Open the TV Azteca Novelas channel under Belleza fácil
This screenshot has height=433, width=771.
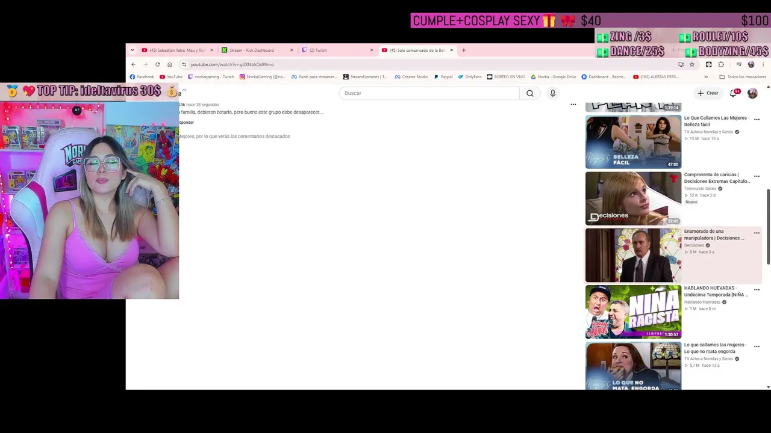[x=708, y=132]
